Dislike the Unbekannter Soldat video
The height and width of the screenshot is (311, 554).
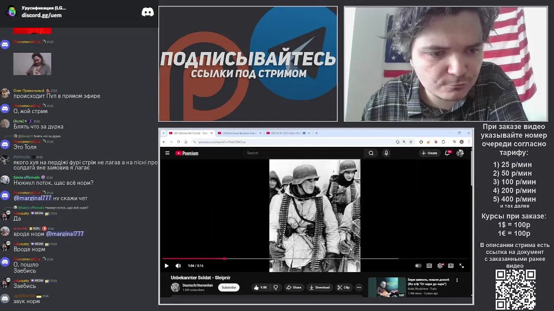pyautogui.click(x=276, y=287)
